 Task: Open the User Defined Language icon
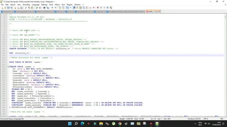pos(77,7)
